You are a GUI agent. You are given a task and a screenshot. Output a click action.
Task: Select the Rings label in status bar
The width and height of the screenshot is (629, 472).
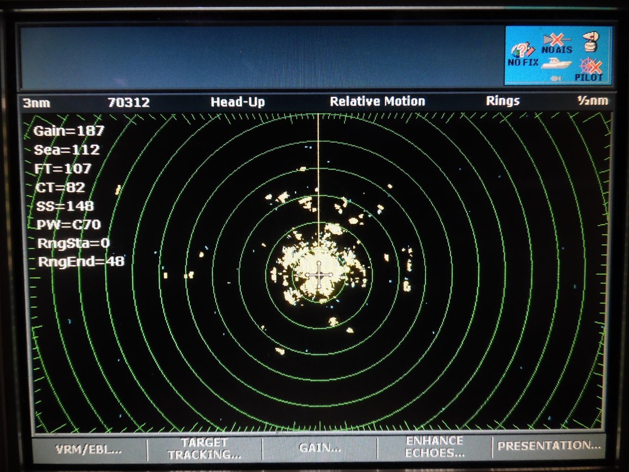tap(503, 101)
